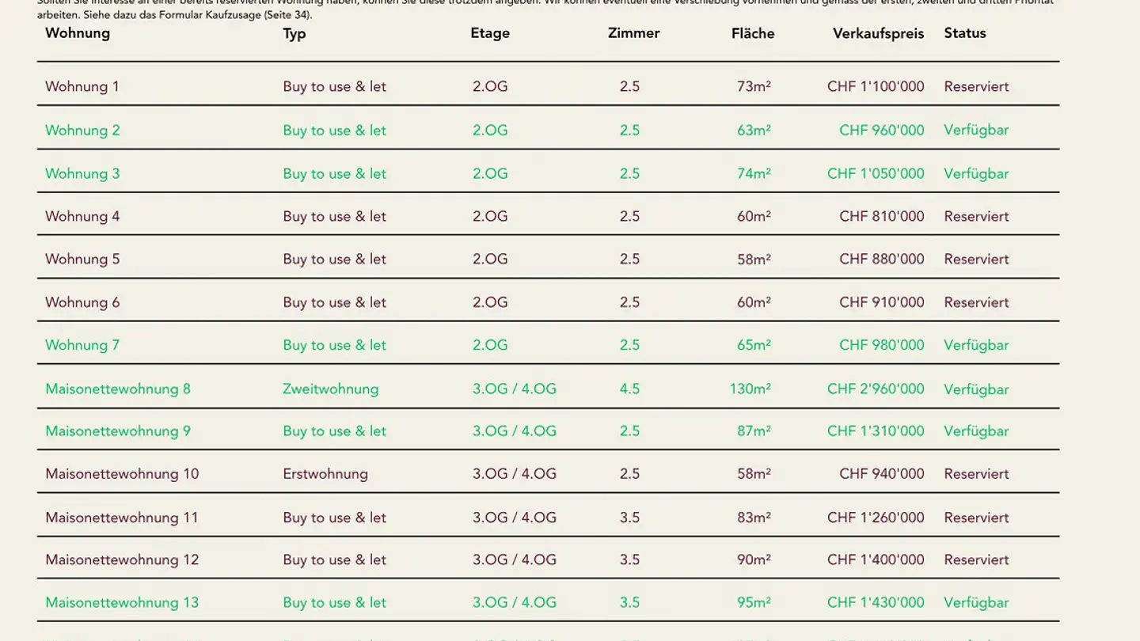Click the Erstwohnung type cell
Viewport: 1140px width, 641px height.
325,474
